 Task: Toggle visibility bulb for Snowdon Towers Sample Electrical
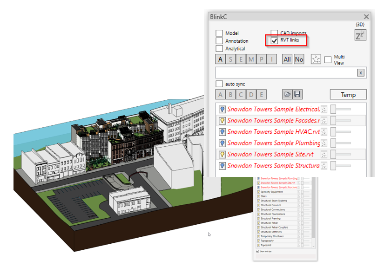222,109
